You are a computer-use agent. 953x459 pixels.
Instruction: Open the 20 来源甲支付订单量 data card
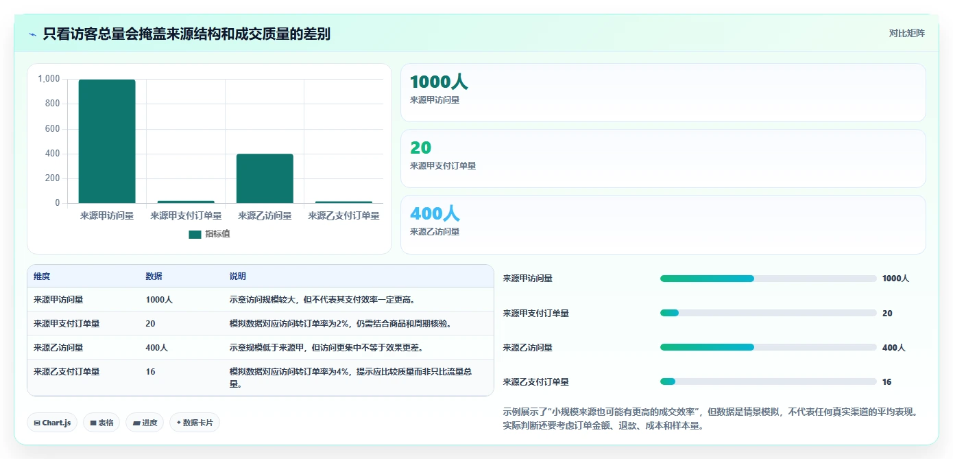tap(663, 158)
